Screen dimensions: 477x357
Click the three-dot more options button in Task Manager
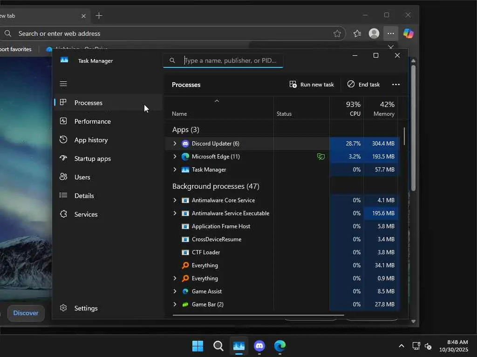click(x=396, y=85)
